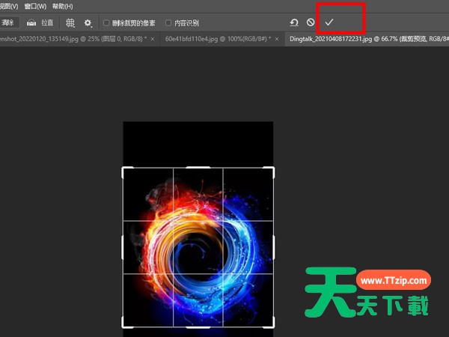Image resolution: width=449 pixels, height=337 pixels.
Task: Select the Straighten (拉直) level tool icon
Action: click(x=31, y=23)
